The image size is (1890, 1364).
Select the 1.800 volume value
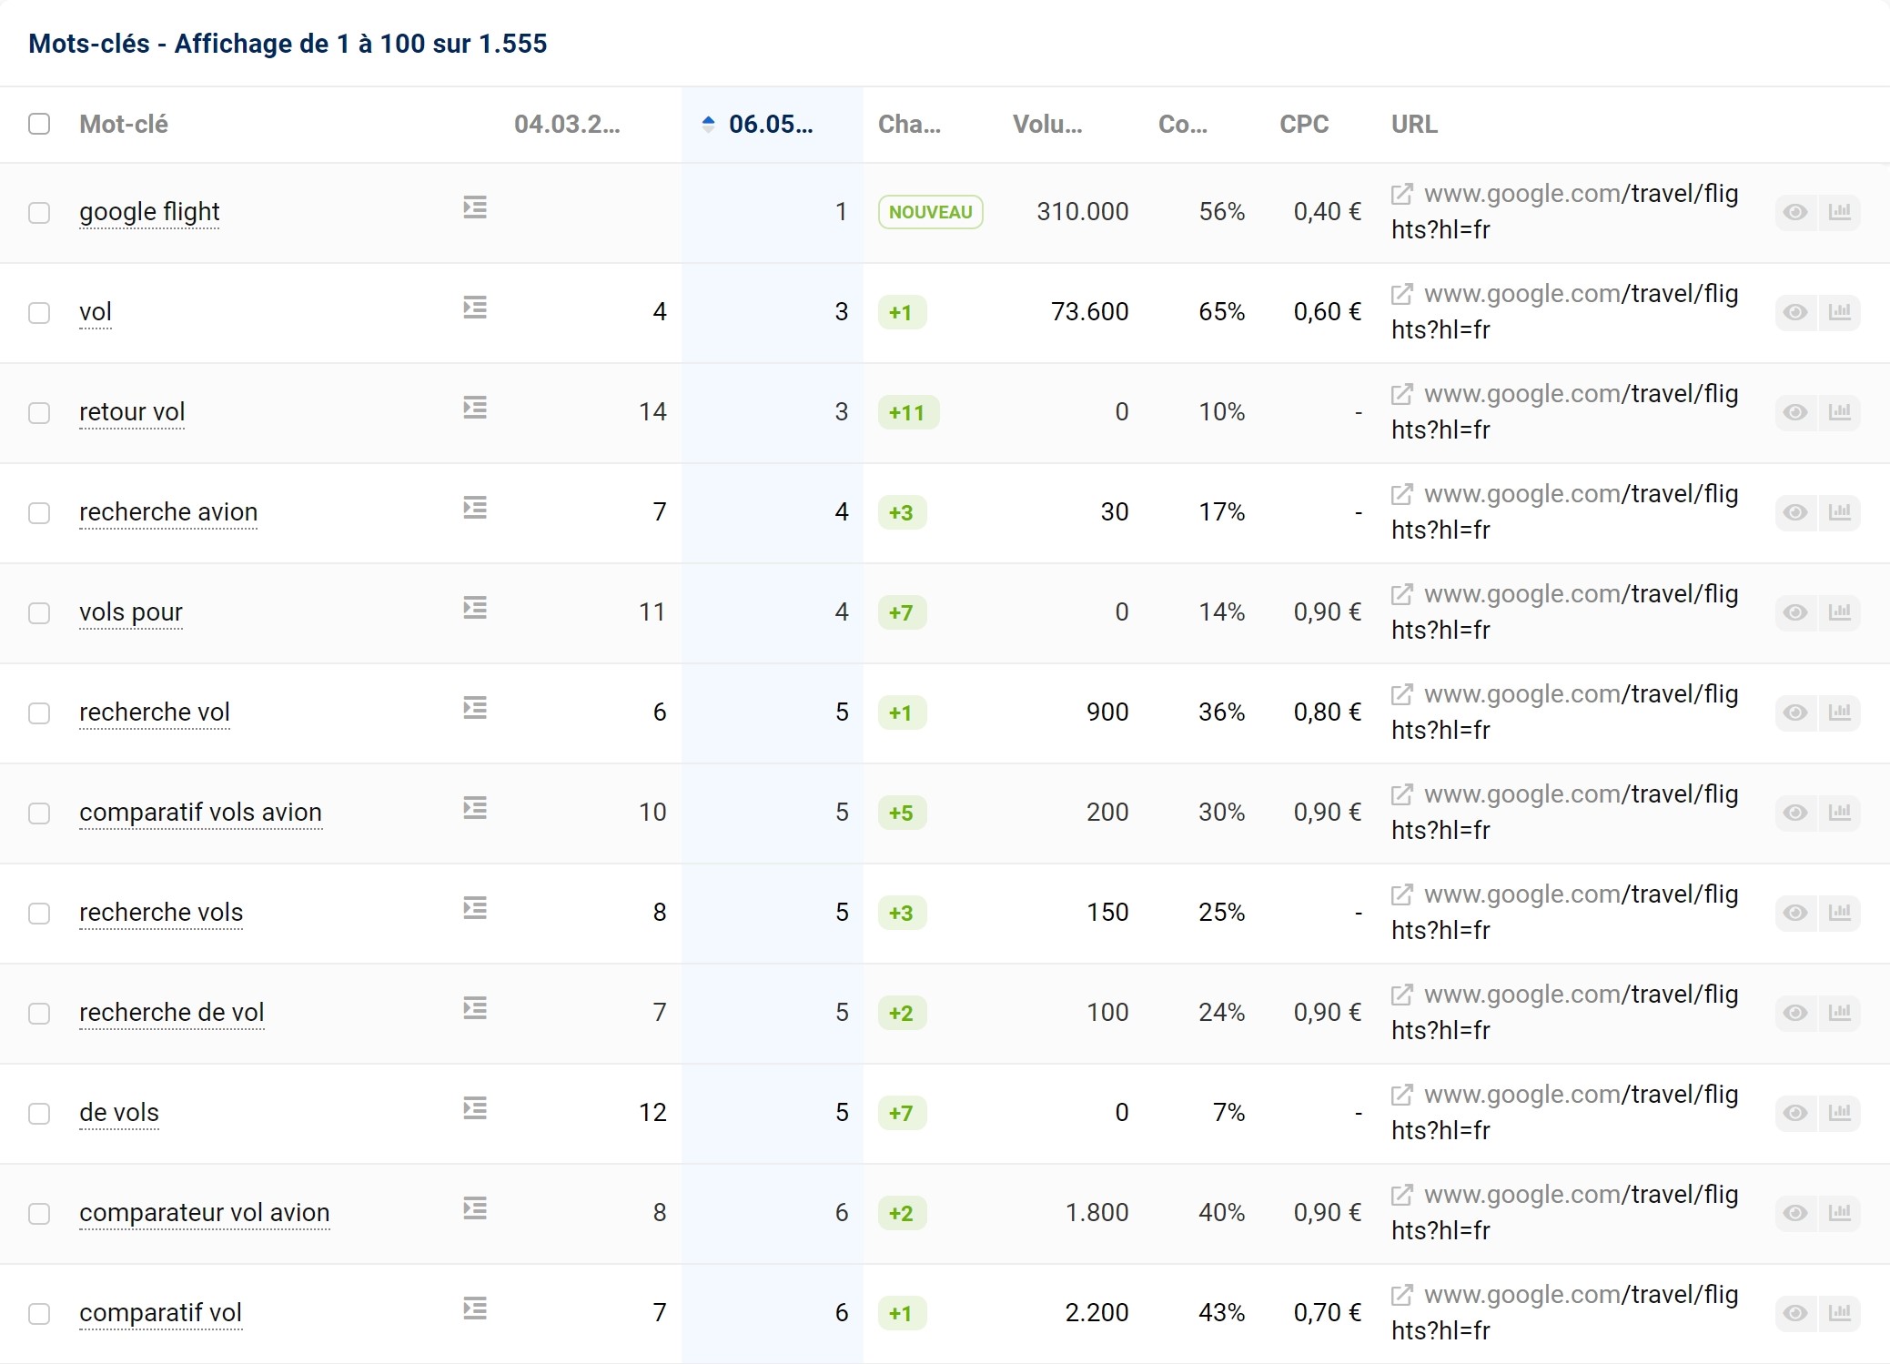pyautogui.click(x=1097, y=1213)
